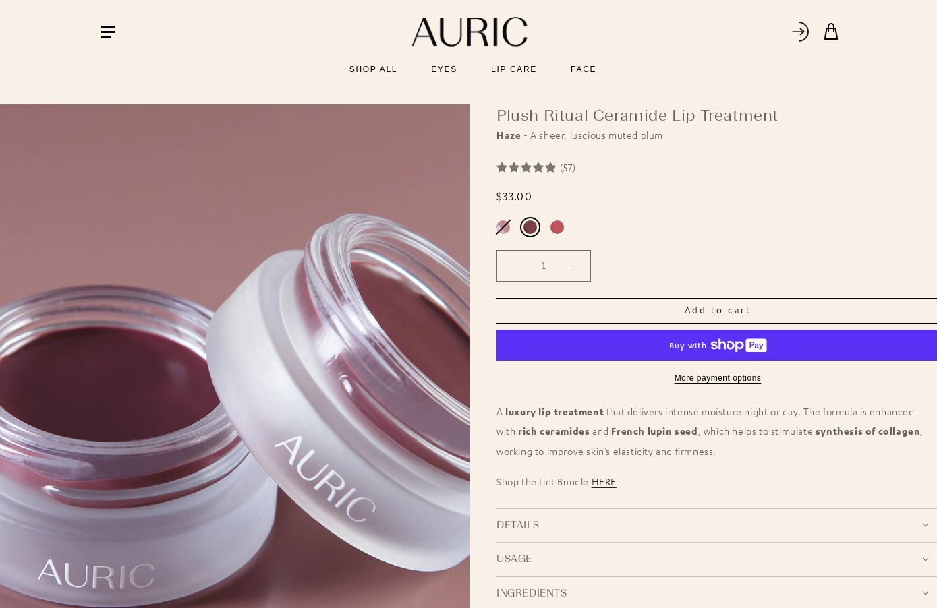Expand the INGREDIENTS section
The height and width of the screenshot is (608, 937).
coord(716,593)
